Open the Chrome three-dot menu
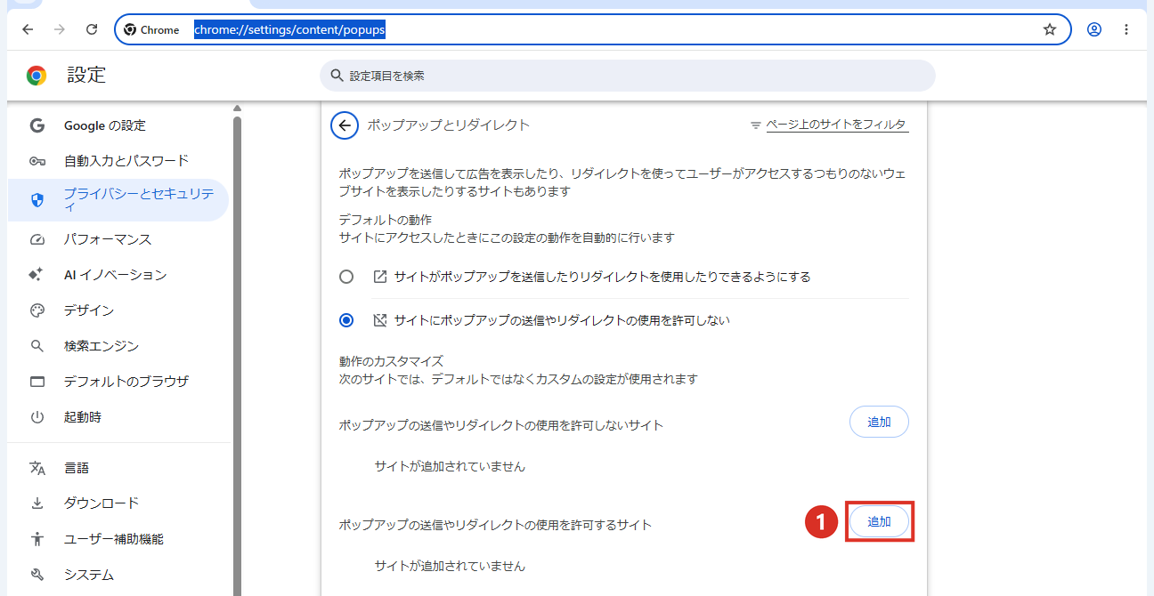 coord(1126,29)
